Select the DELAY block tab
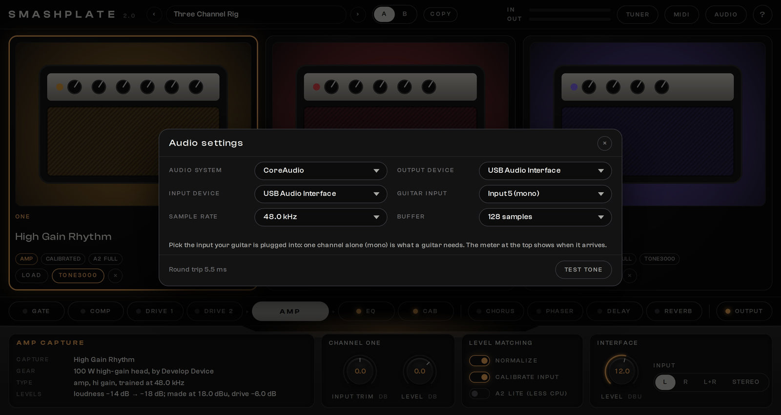 pos(615,311)
